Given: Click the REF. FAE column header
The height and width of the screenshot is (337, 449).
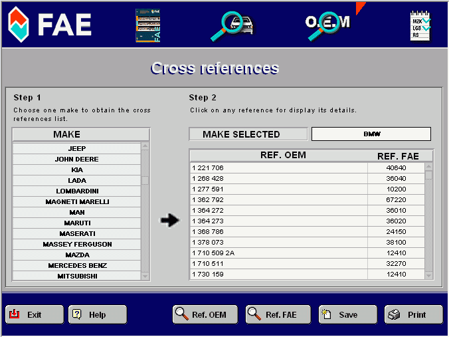Looking at the screenshot, I should tap(398, 156).
